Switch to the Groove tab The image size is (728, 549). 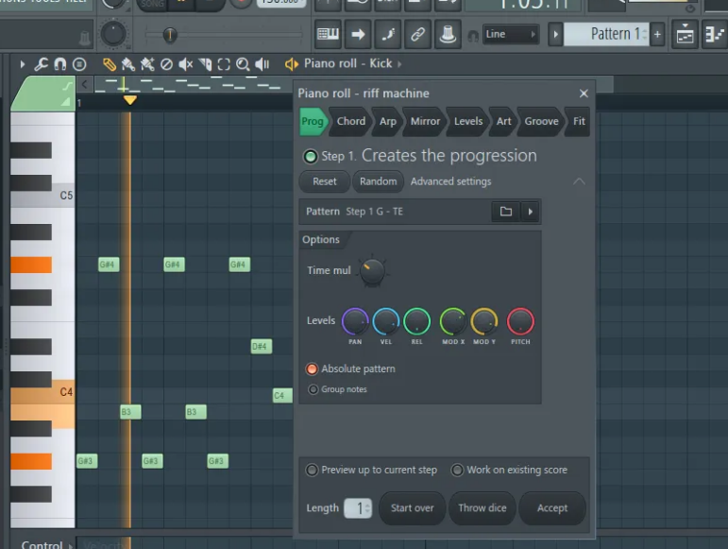point(541,121)
